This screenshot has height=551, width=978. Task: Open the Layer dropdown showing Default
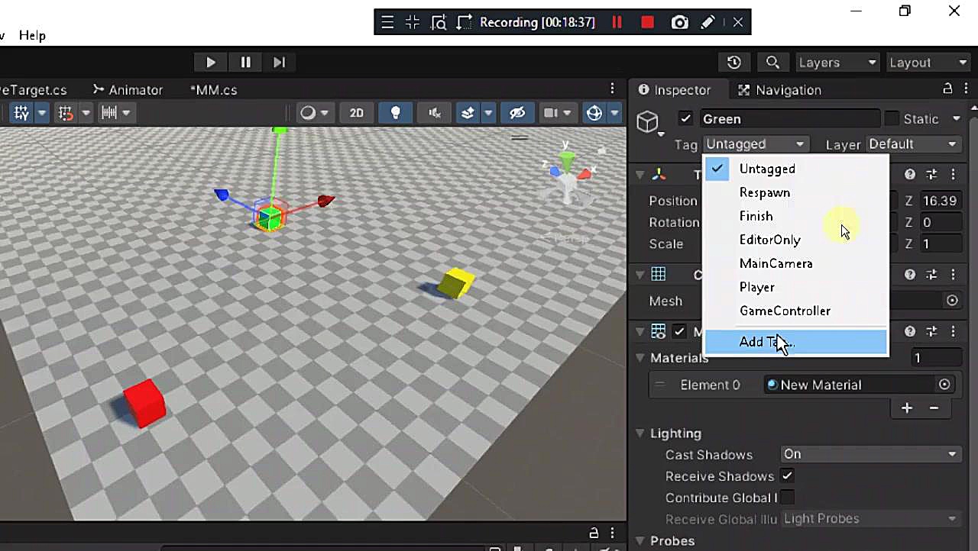[x=914, y=144]
